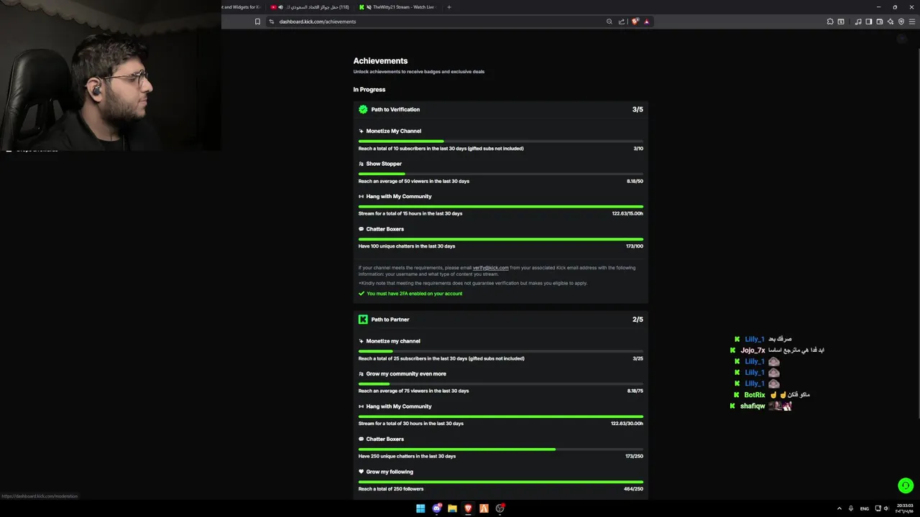This screenshot has width=920, height=517.
Task: Click the Brave VPN shield icon
Action: 901,22
